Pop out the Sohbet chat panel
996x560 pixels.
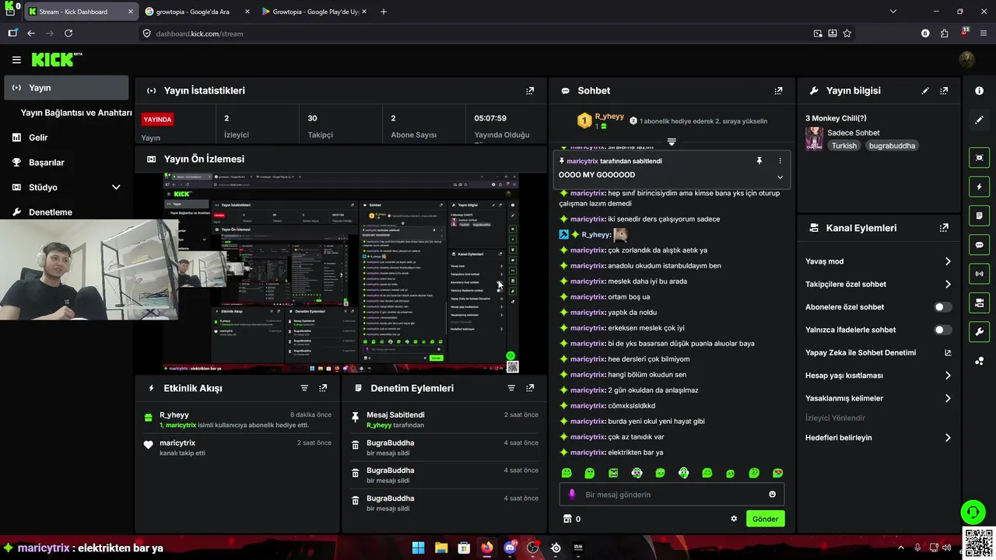[x=778, y=90]
